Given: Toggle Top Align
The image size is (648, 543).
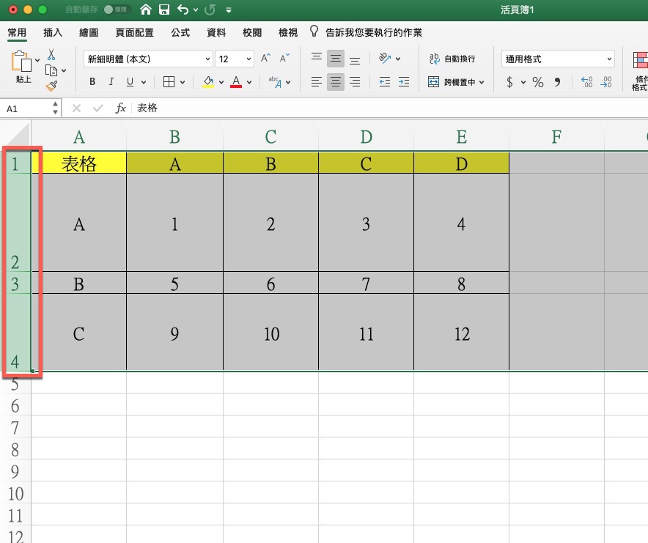Looking at the screenshot, I should 317,59.
